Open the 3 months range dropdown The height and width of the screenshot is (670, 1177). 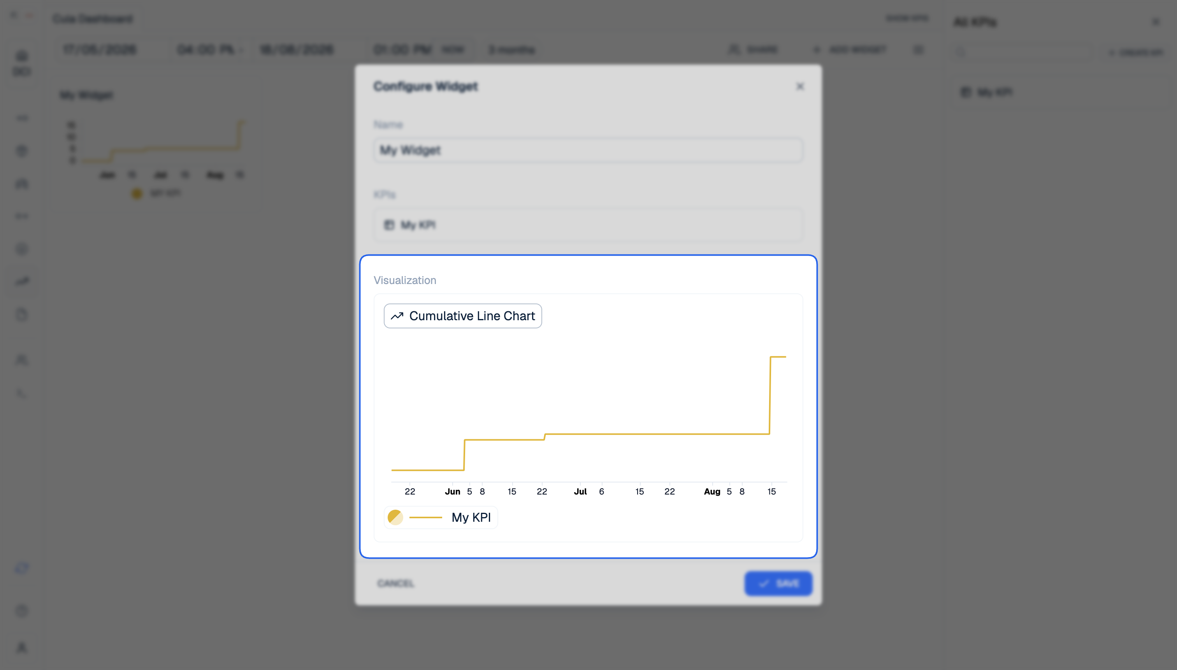pos(511,50)
